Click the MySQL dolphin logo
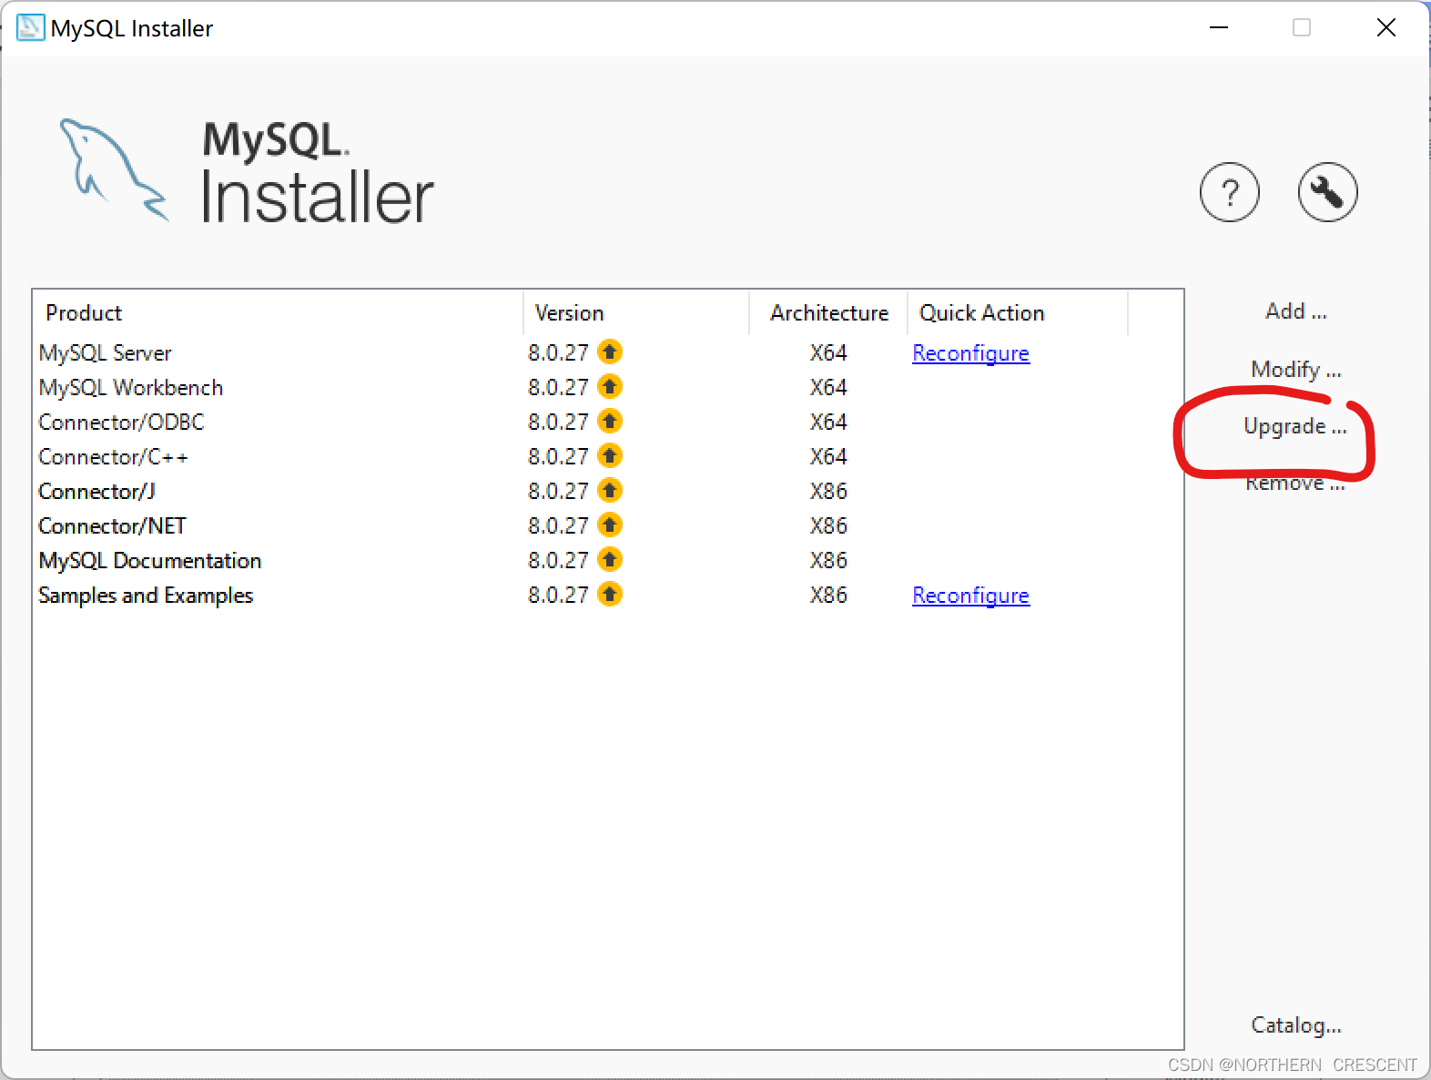 tap(114, 169)
